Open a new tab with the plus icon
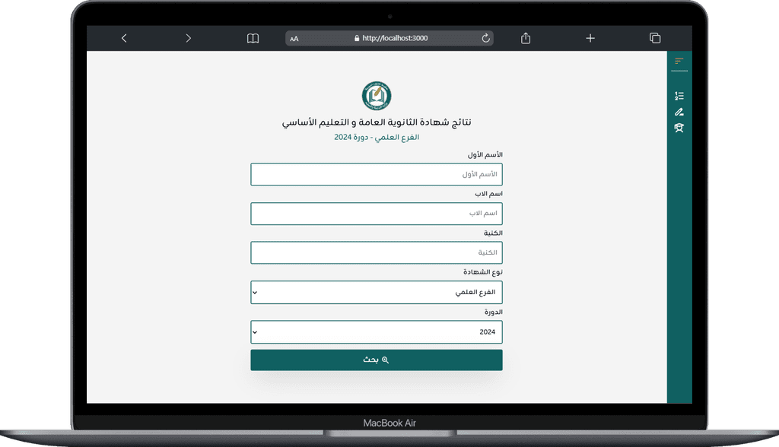Screen dimensions: 779x447 (590, 38)
